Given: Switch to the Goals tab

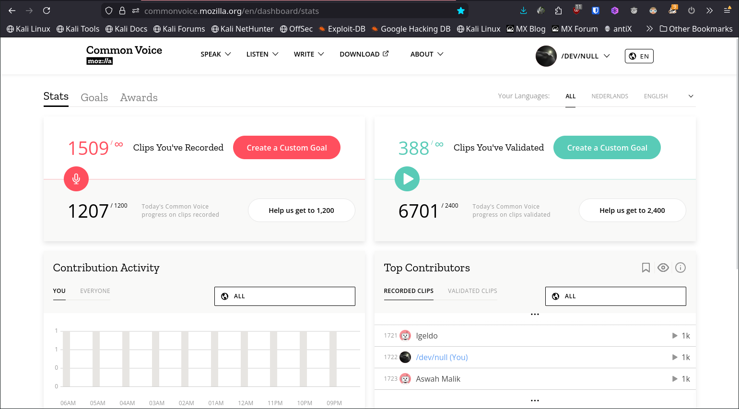Looking at the screenshot, I should 94,97.
